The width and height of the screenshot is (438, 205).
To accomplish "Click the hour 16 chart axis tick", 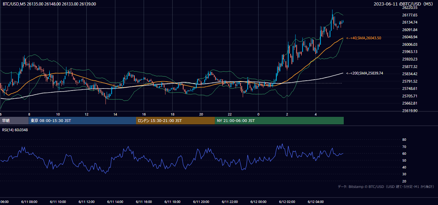I will click(144, 114).
